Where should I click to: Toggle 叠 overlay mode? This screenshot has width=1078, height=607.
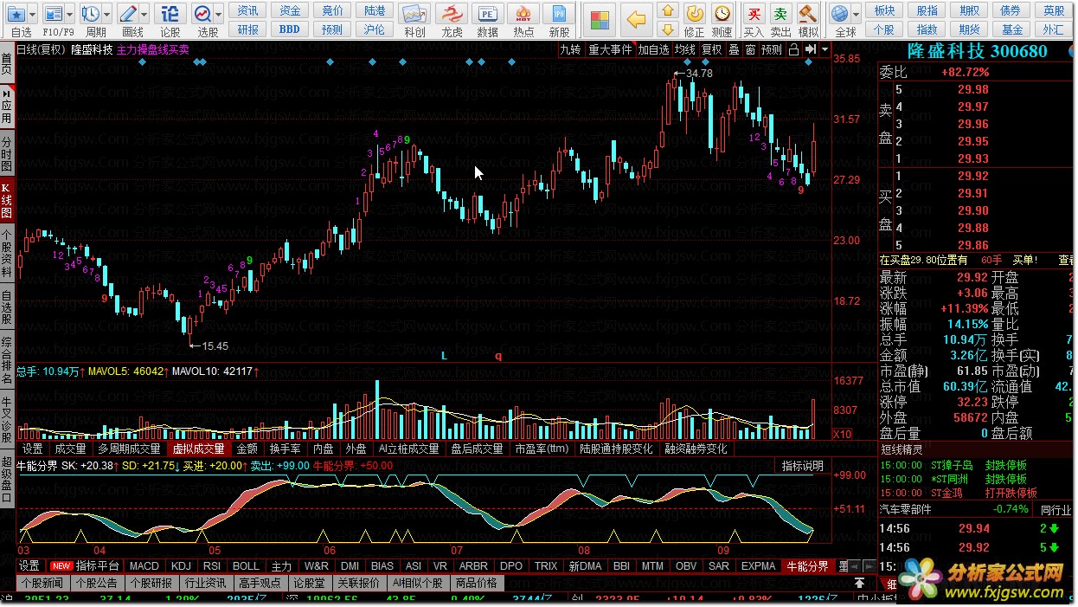pos(734,49)
